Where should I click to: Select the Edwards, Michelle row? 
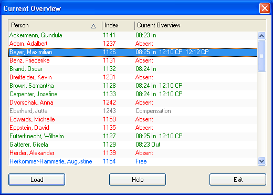(x=133, y=119)
